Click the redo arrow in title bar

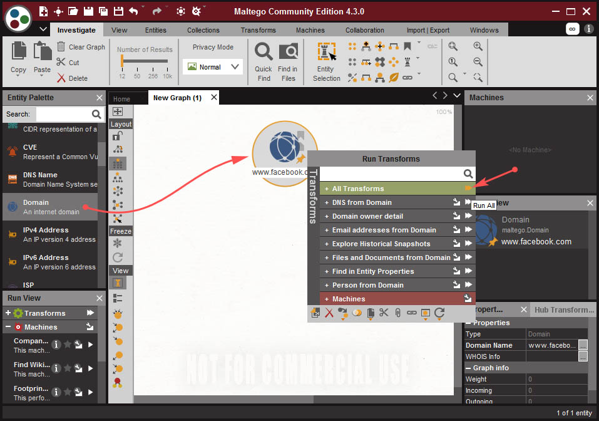coord(157,11)
